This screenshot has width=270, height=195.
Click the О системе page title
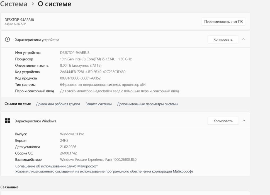coord(55,4)
